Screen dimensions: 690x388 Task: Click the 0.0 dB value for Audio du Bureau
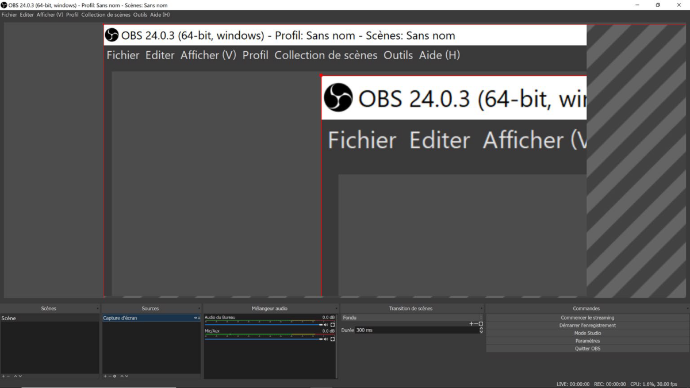click(x=328, y=317)
